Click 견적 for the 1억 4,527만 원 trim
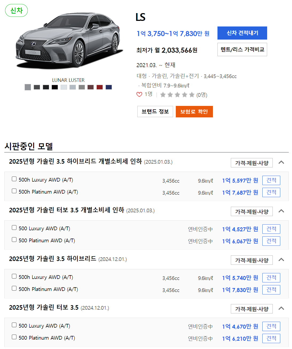The height and width of the screenshot is (349, 292). [271, 229]
